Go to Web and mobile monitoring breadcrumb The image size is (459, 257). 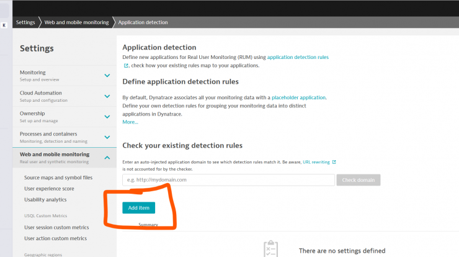click(x=76, y=22)
